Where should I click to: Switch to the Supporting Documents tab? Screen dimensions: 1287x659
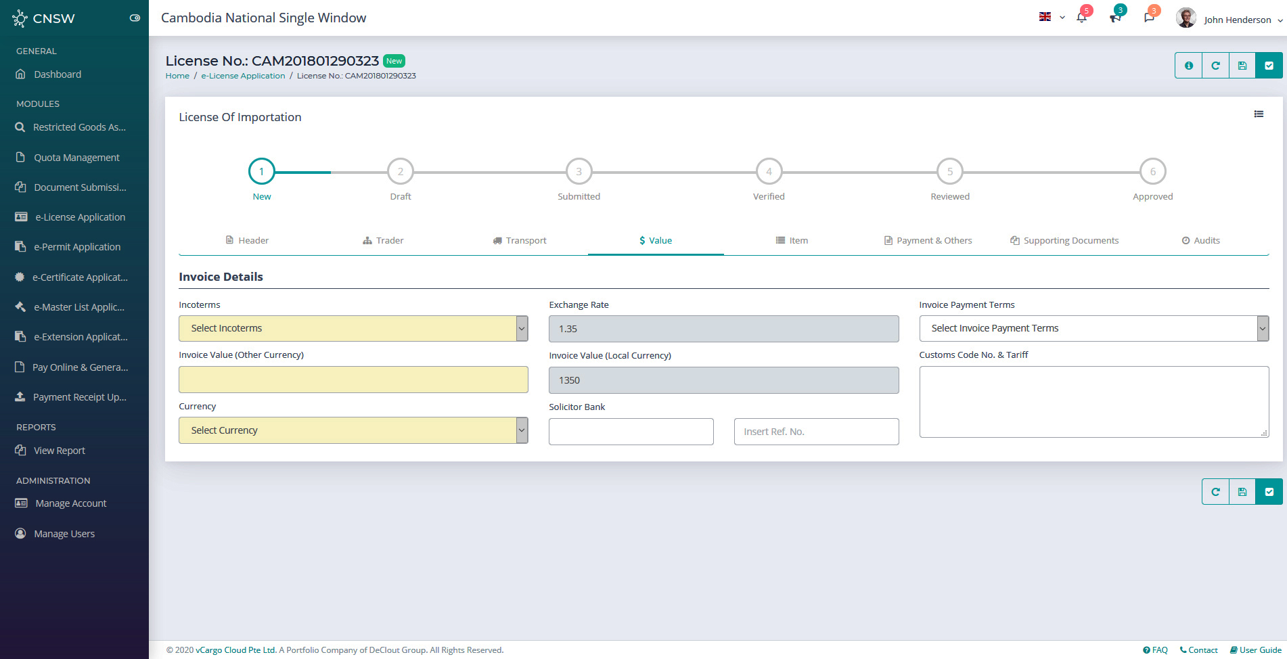[x=1064, y=241]
